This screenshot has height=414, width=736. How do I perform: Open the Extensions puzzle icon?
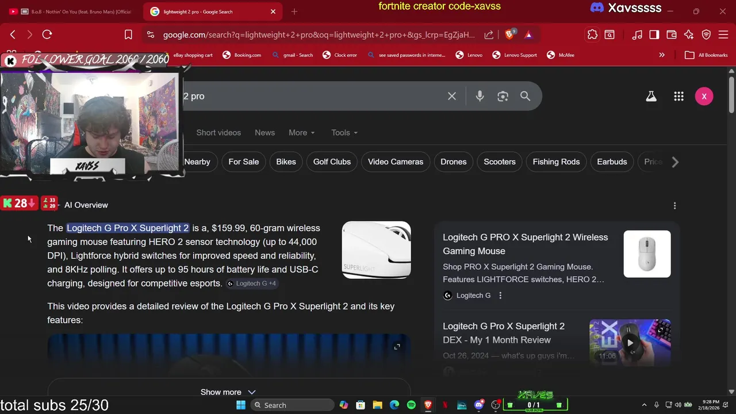[592, 34]
